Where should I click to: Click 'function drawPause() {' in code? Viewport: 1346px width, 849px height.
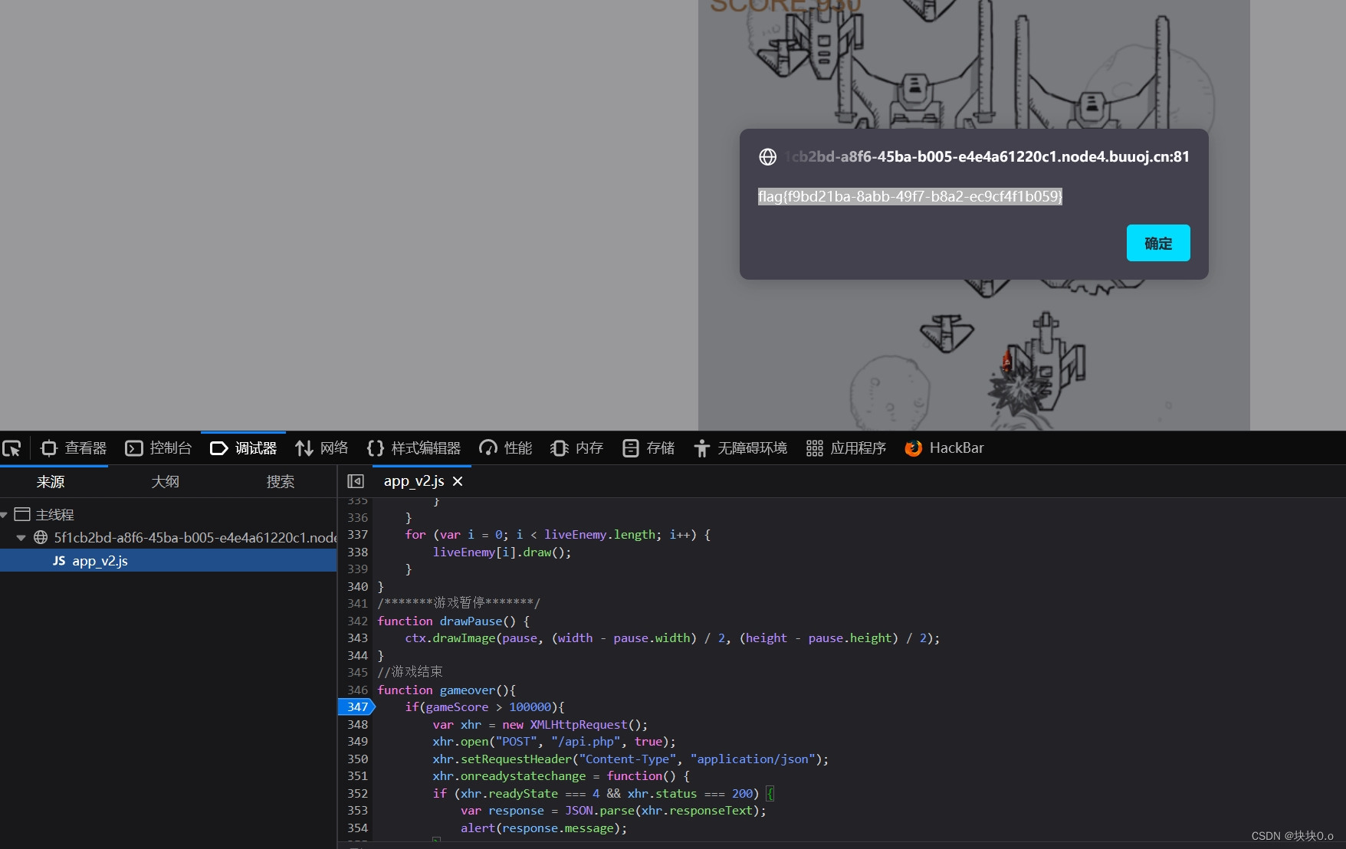(454, 621)
